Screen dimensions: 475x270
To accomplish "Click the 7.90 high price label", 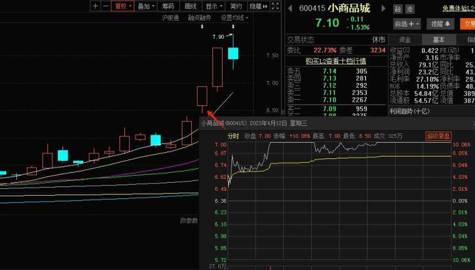I will click(x=218, y=37).
